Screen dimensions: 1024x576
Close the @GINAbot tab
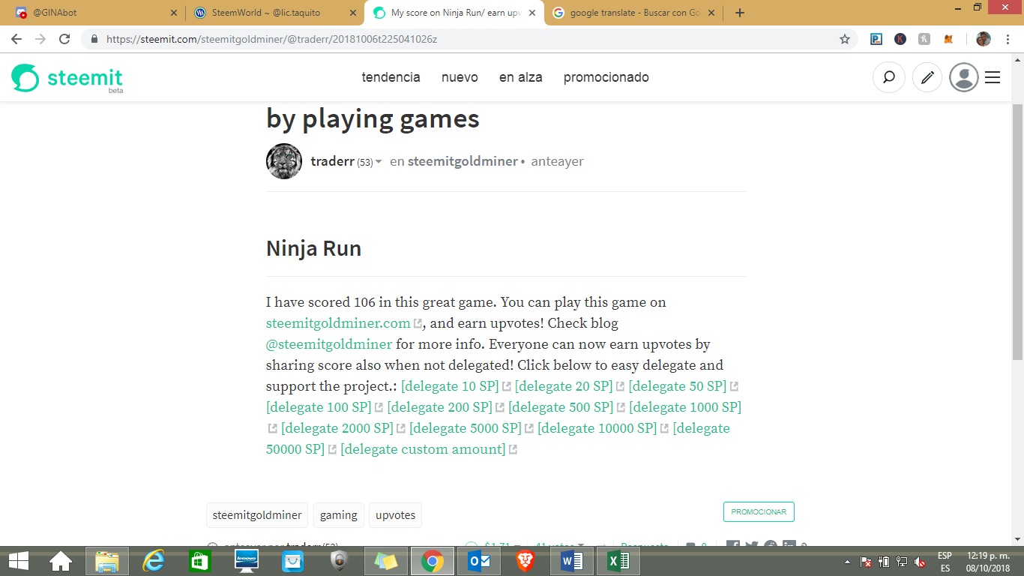174,13
